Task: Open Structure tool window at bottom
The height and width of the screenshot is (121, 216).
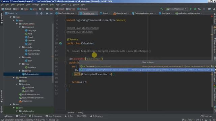Action: (x=97, y=116)
